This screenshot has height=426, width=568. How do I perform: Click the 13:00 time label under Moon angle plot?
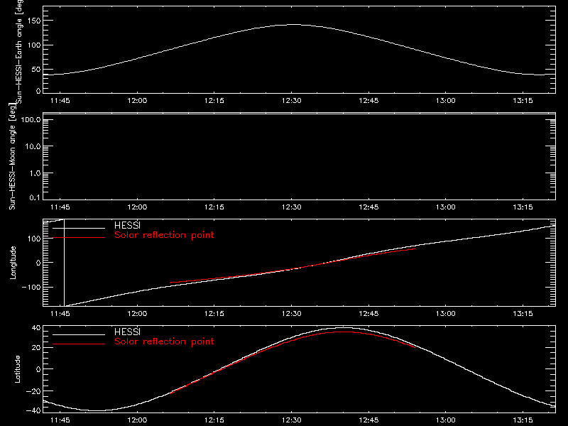click(446, 207)
